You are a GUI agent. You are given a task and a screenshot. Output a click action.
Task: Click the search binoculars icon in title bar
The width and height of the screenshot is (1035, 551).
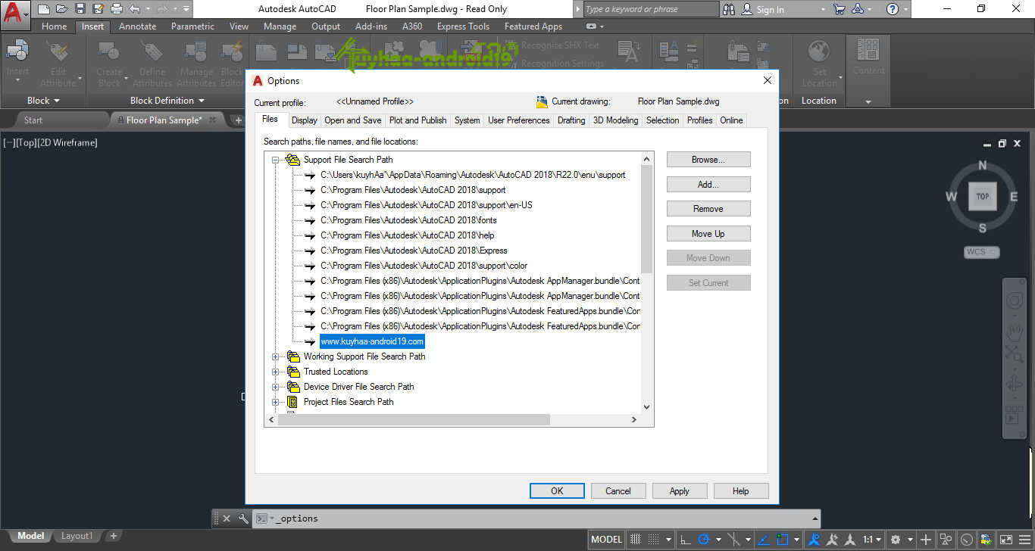[x=729, y=9]
